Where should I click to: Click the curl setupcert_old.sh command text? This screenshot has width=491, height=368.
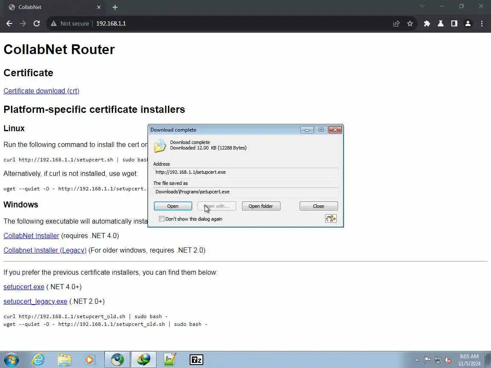[86, 316]
